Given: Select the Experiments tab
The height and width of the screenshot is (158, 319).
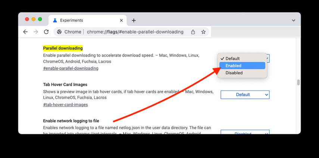Looking at the screenshot, I should [88, 20].
